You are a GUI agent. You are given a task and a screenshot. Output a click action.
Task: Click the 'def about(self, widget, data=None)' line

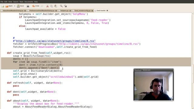click(x=33, y=101)
